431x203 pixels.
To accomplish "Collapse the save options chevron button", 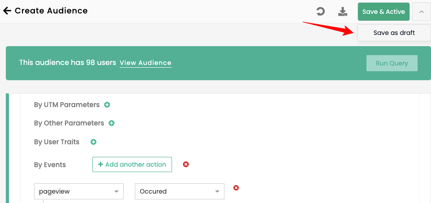I will click(x=421, y=12).
